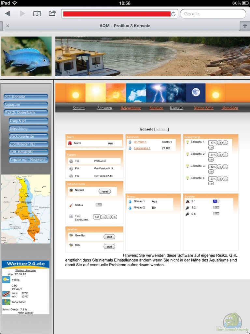Open the Safari bookmarks book icon

[x=37, y=14]
